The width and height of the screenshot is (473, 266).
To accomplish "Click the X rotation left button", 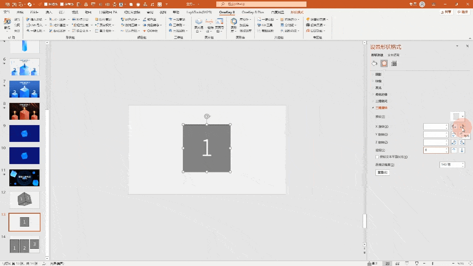I will (x=454, y=127).
